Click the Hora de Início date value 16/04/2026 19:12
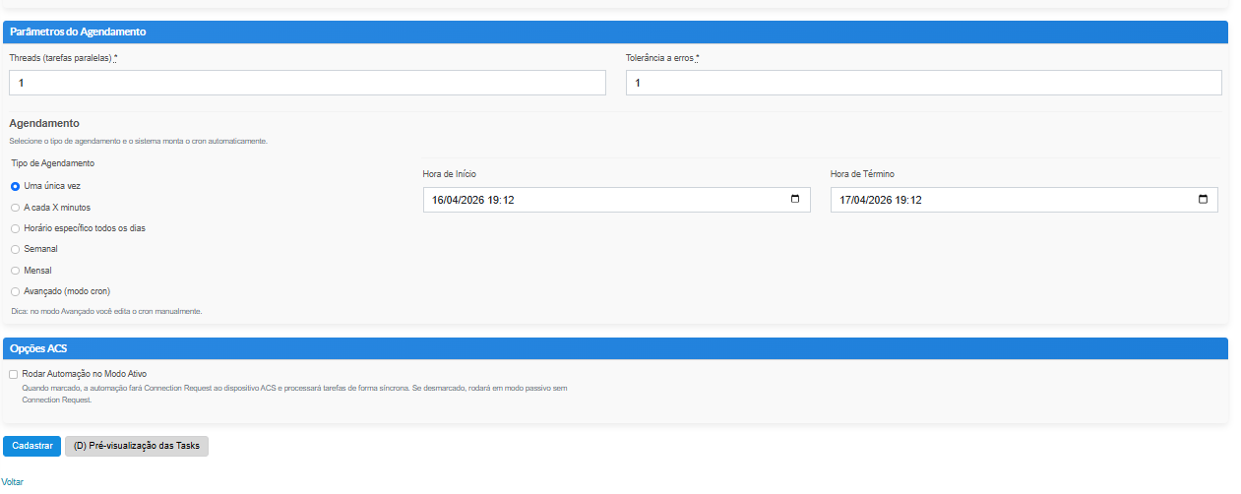Image resolution: width=1241 pixels, height=494 pixels. 473,200
